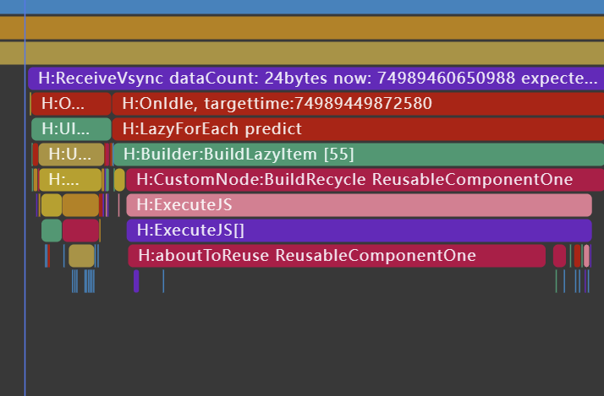The height and width of the screenshot is (396, 604).
Task: Click the truncated red H:O... slice
Action: tap(71, 103)
